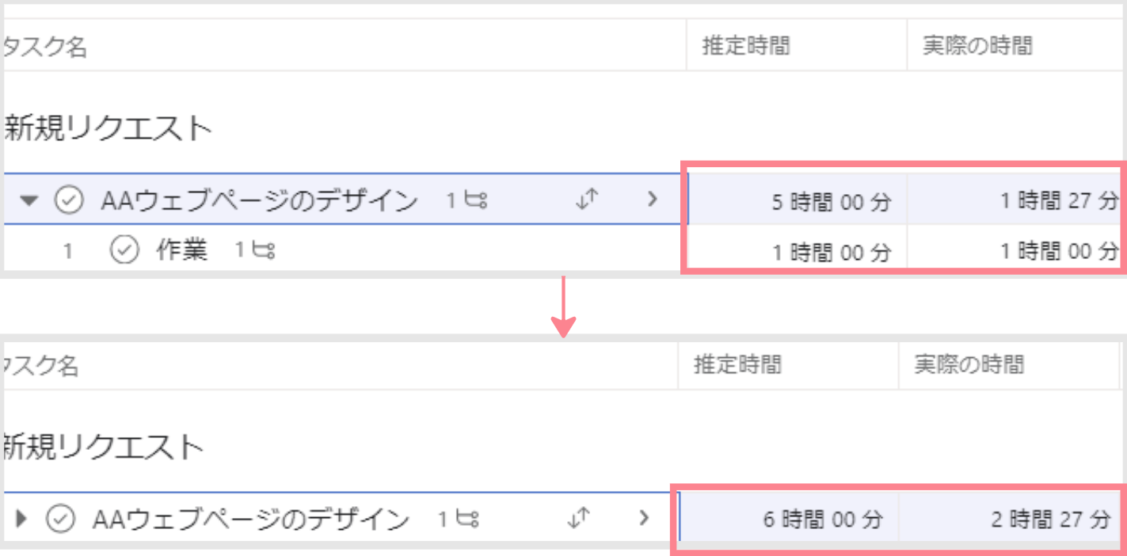Click reorder arrows icon in top task row
Screen dimensions: 1127x556
coord(586,200)
